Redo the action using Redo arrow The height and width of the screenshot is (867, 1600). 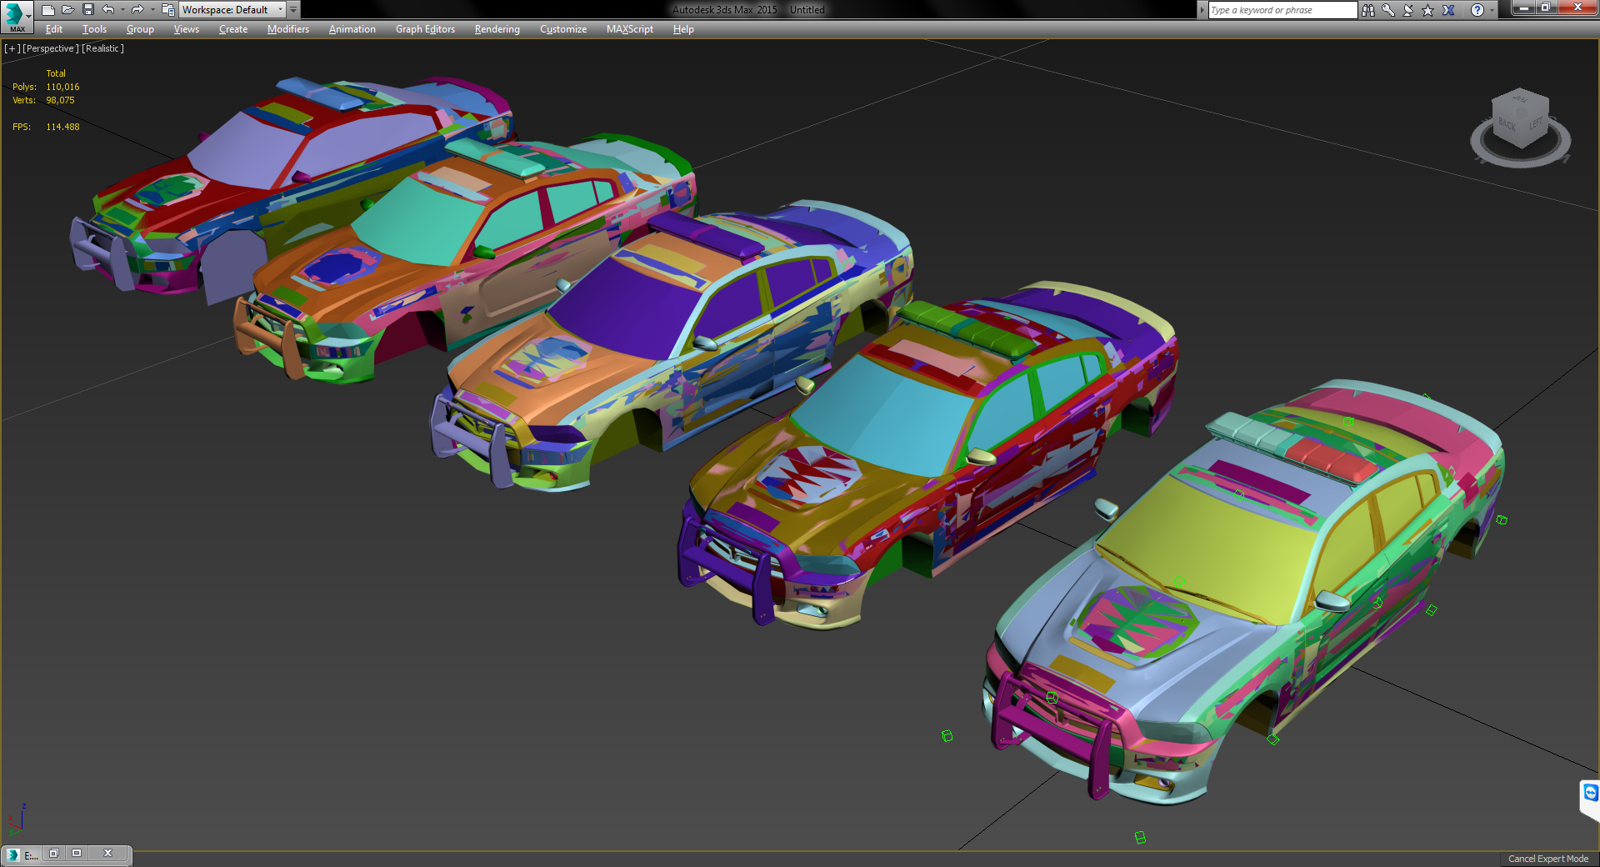[137, 10]
